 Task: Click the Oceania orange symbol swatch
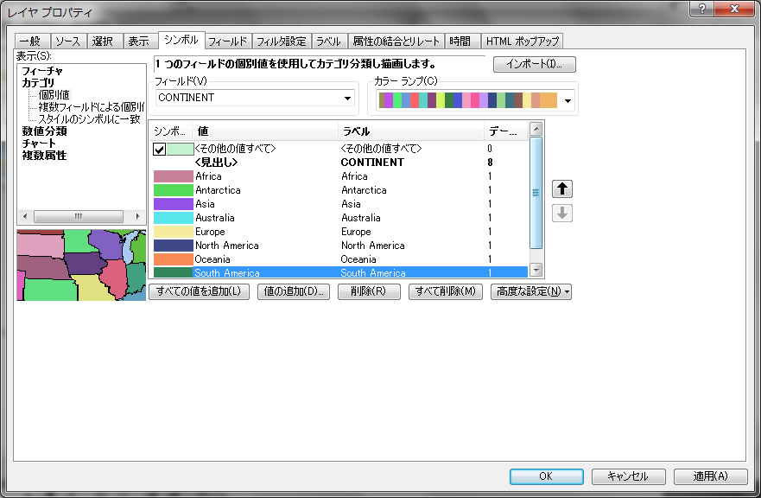173,259
